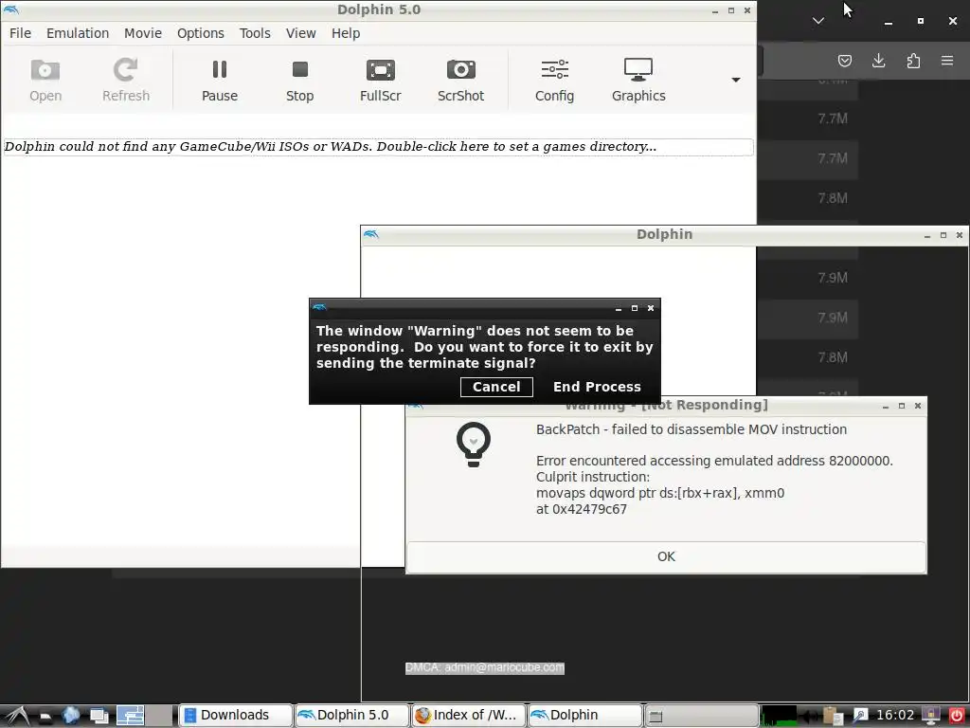Click End Process to terminate Warning window

tap(597, 387)
